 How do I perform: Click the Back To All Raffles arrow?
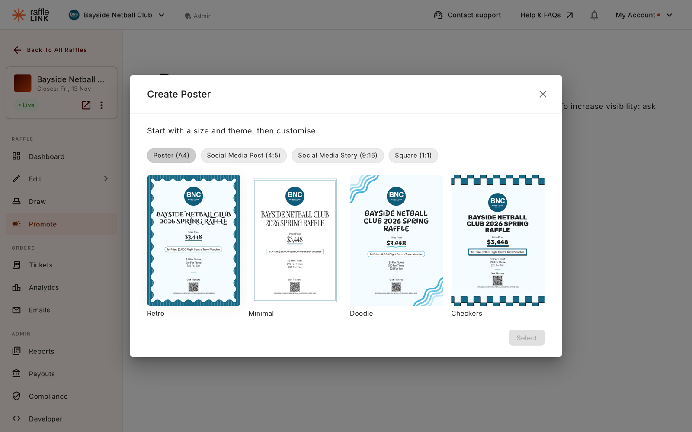pyautogui.click(x=17, y=50)
